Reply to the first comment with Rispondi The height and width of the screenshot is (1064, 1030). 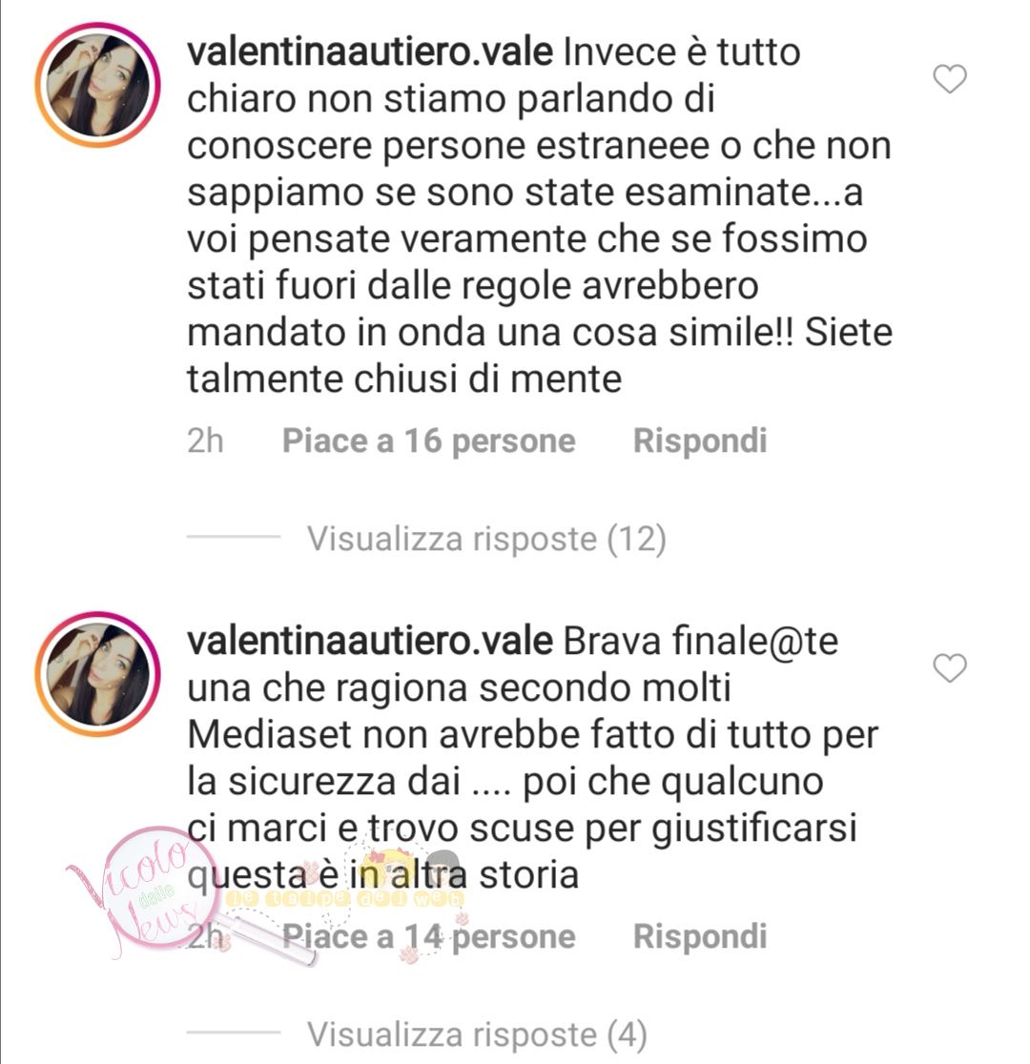tap(700, 441)
